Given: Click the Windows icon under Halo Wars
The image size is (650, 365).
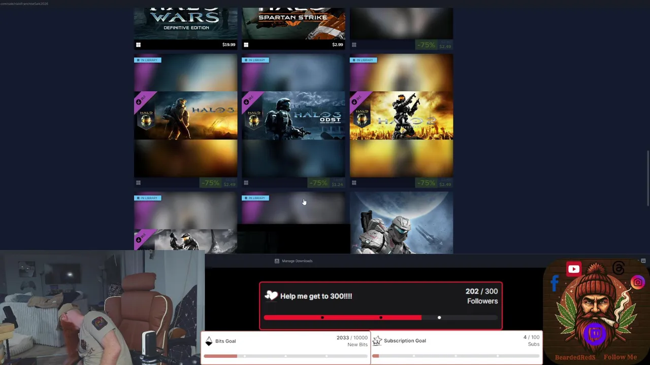Looking at the screenshot, I should [138, 45].
